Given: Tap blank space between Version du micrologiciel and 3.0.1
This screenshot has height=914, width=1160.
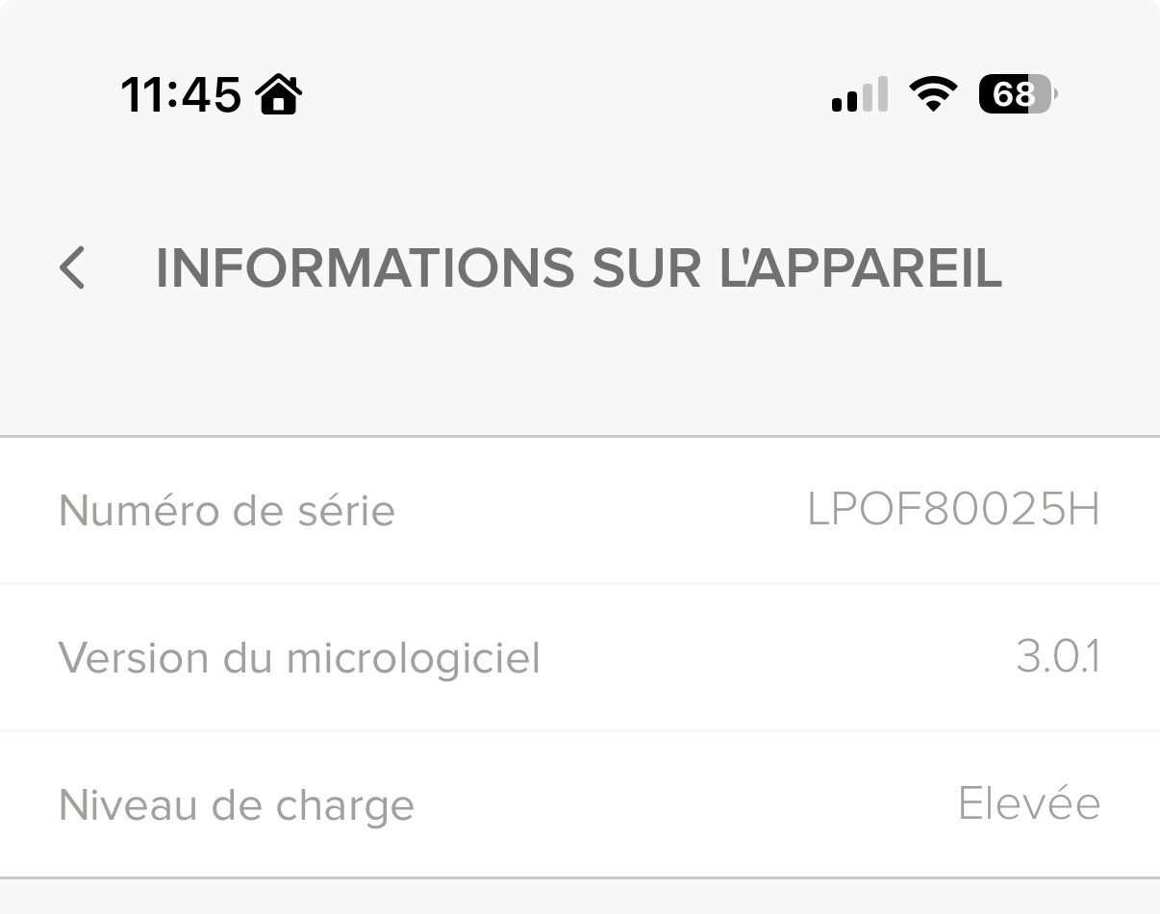Looking at the screenshot, I should pos(769,658).
